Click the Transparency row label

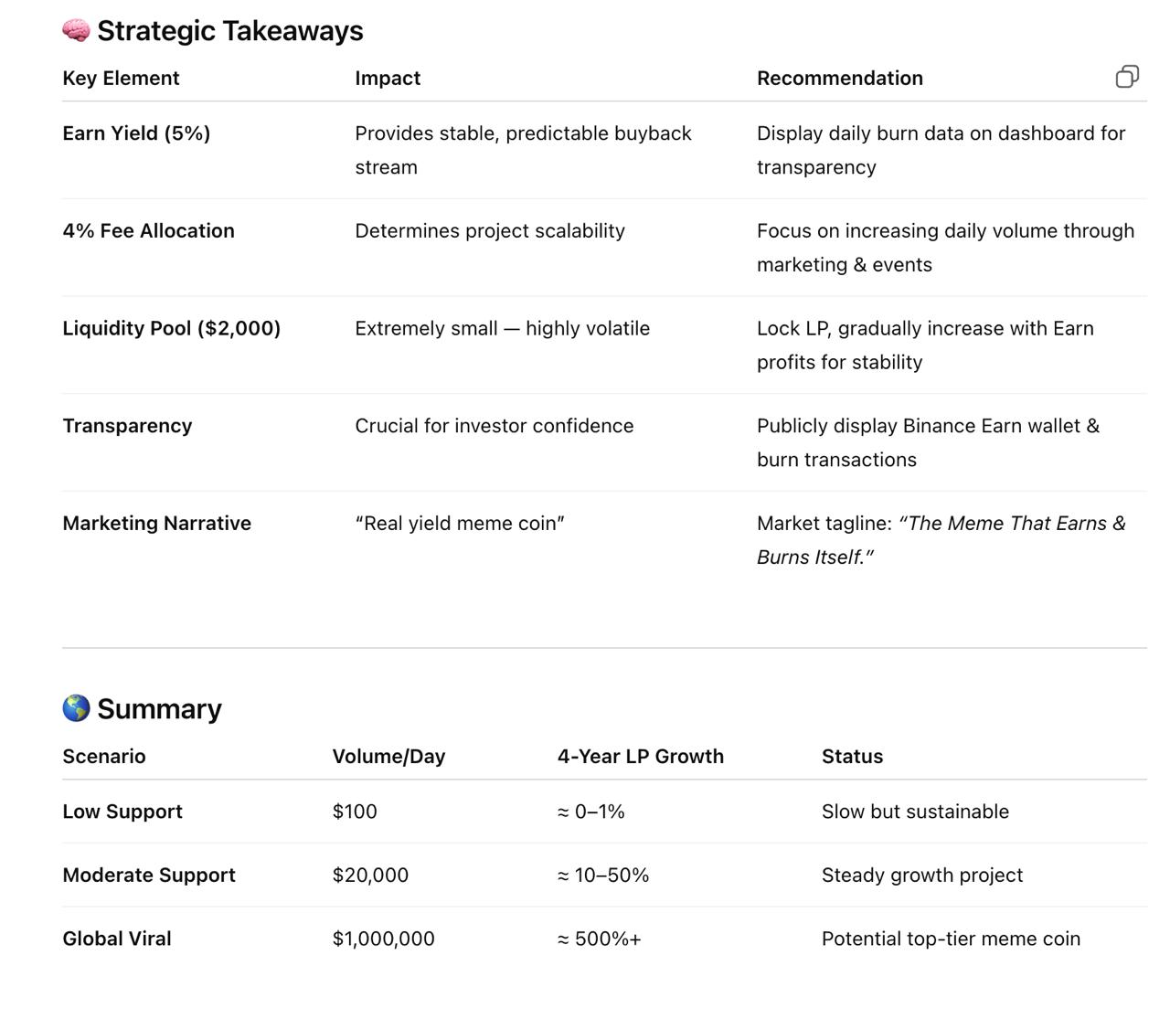(x=127, y=426)
